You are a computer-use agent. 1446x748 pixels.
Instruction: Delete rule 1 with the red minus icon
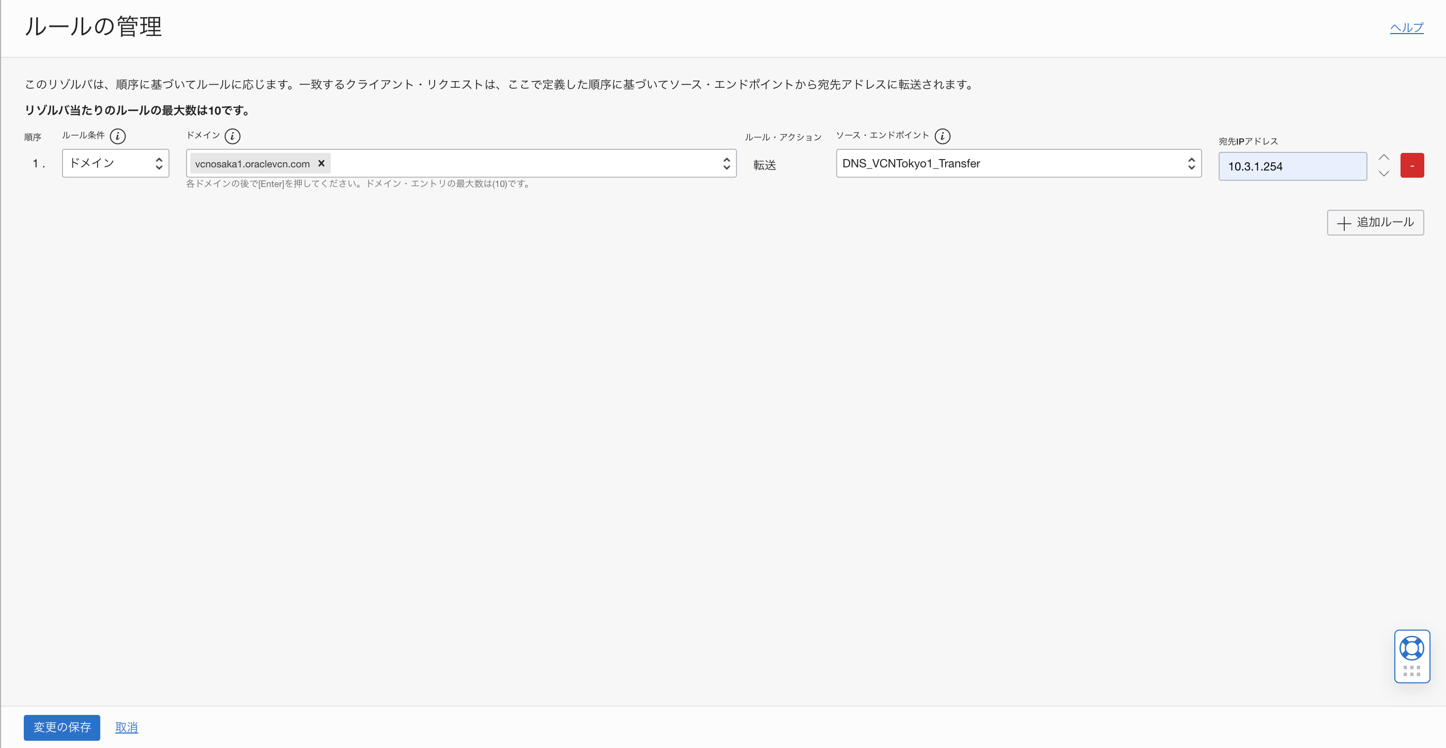pyautogui.click(x=1413, y=165)
